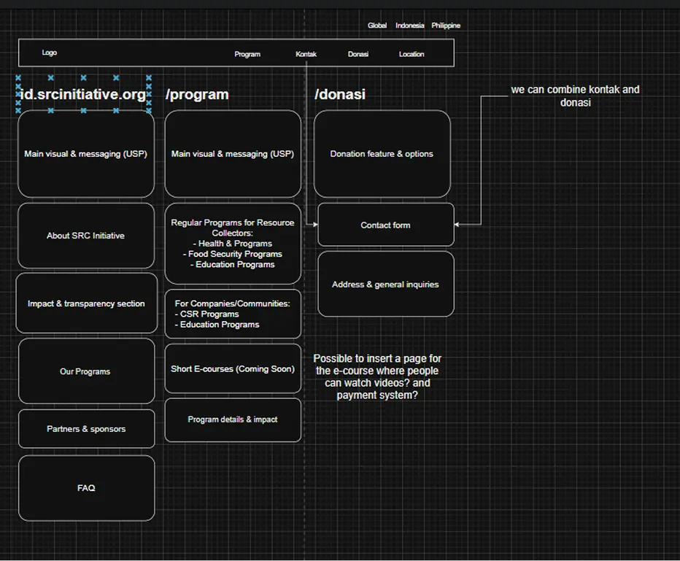The width and height of the screenshot is (680, 561).
Task: Select the Logo placeholder in the header
Action: click(50, 52)
